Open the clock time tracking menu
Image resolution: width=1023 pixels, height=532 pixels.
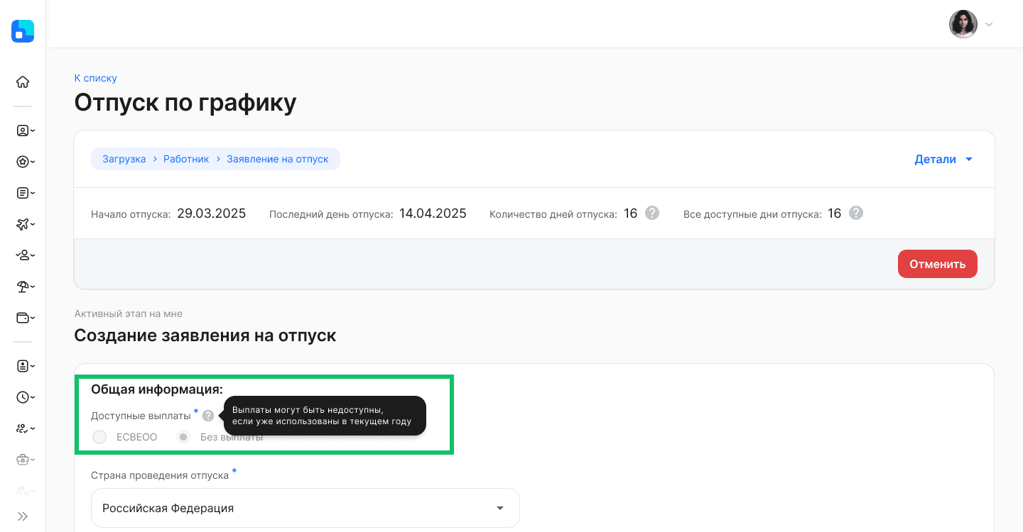(x=26, y=397)
